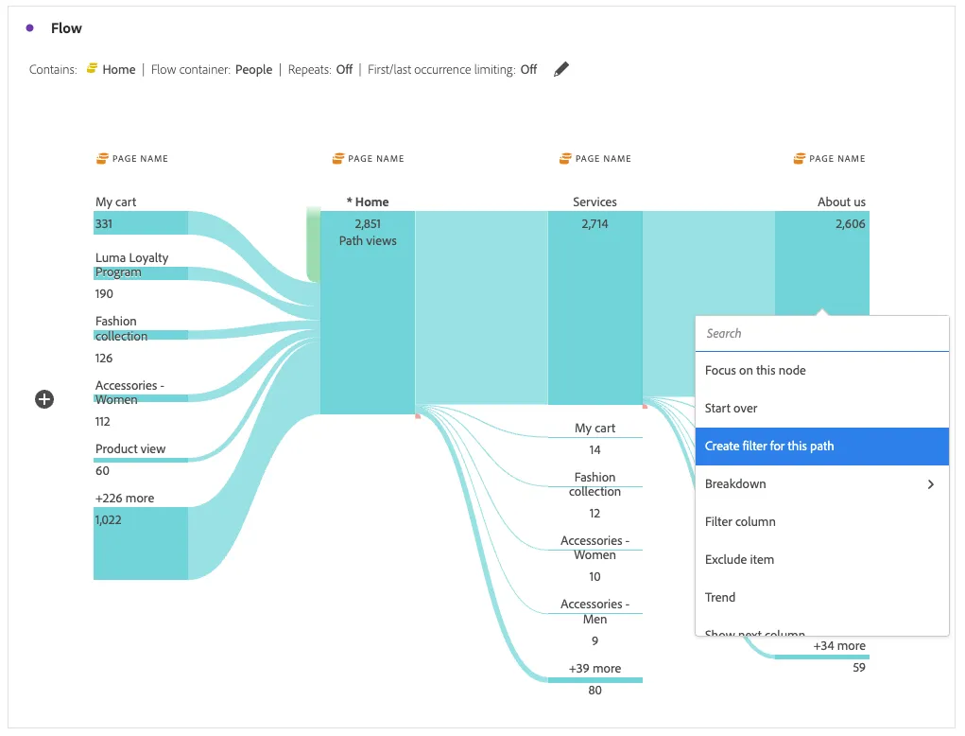
Task: Click first/last occurrence limiting Off value
Action: click(528, 70)
